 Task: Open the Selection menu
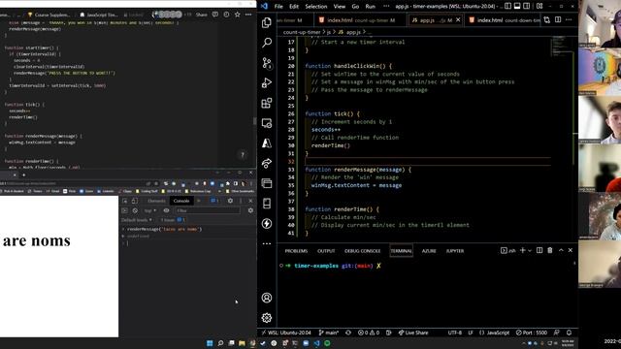click(316, 7)
